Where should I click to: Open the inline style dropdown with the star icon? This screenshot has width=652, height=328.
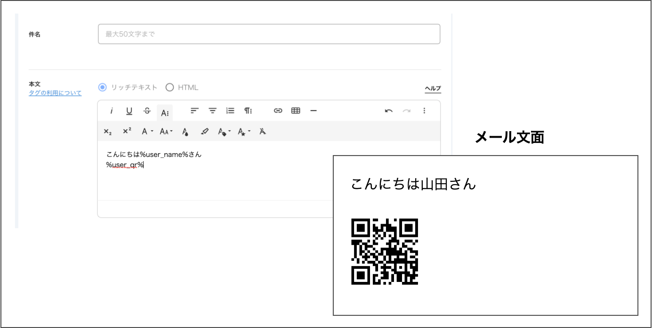244,132
